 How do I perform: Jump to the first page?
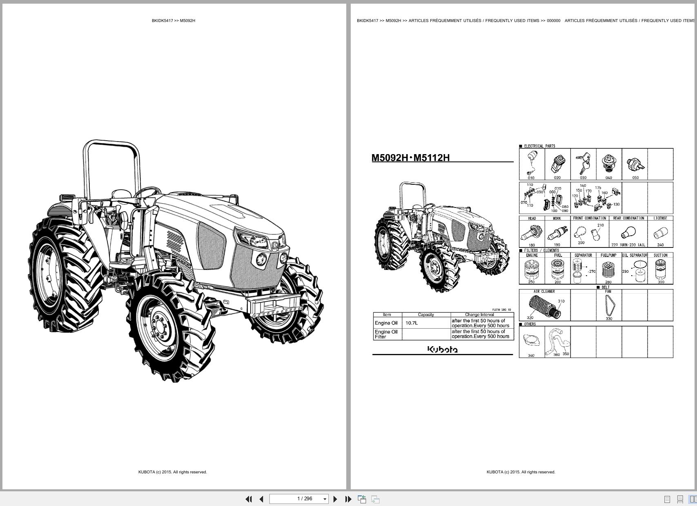click(249, 499)
